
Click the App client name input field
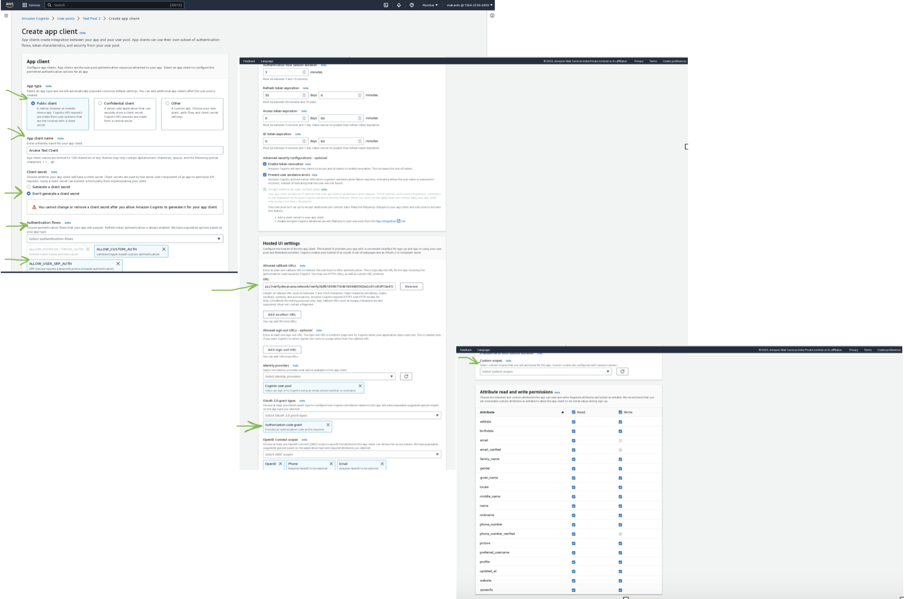(125, 151)
